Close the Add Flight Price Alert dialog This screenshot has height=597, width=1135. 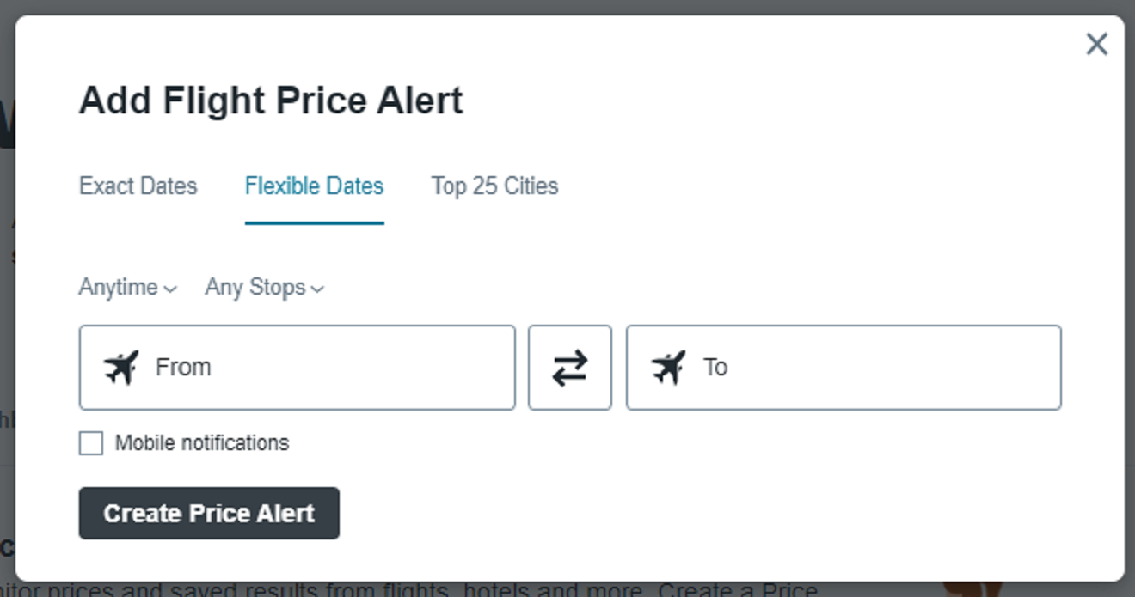(x=1096, y=44)
